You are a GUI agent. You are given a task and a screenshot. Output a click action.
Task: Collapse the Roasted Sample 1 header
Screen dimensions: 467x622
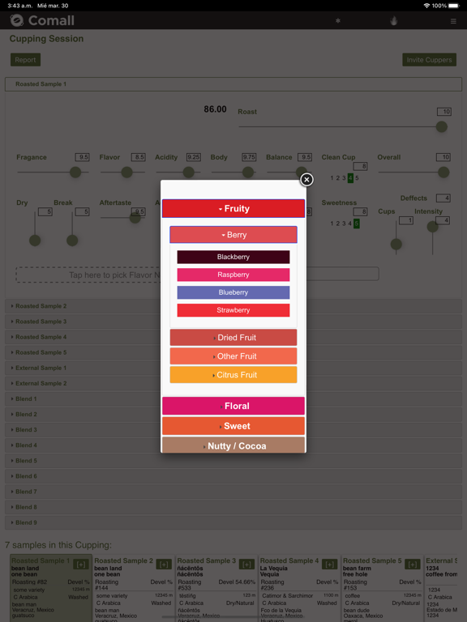(x=233, y=84)
